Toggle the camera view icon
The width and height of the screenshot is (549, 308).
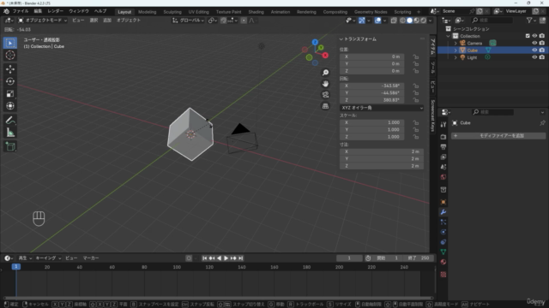tap(325, 95)
